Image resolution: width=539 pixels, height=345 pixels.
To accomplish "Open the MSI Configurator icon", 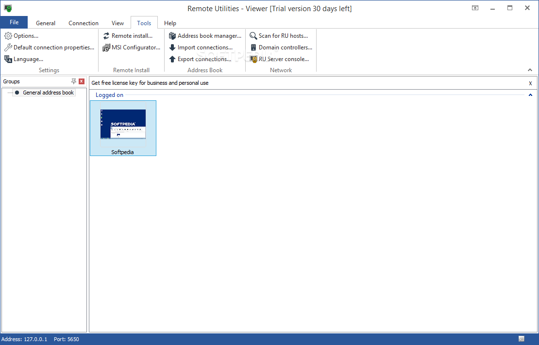I will point(106,47).
